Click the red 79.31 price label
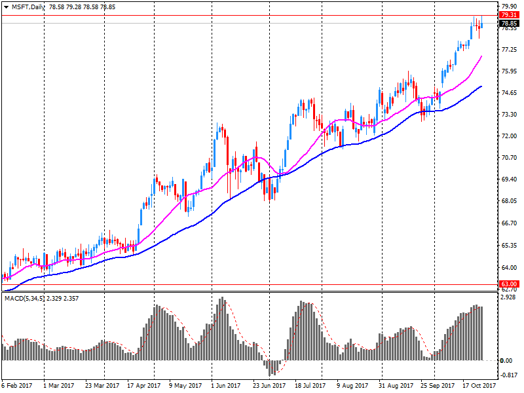 pyautogui.click(x=509, y=15)
